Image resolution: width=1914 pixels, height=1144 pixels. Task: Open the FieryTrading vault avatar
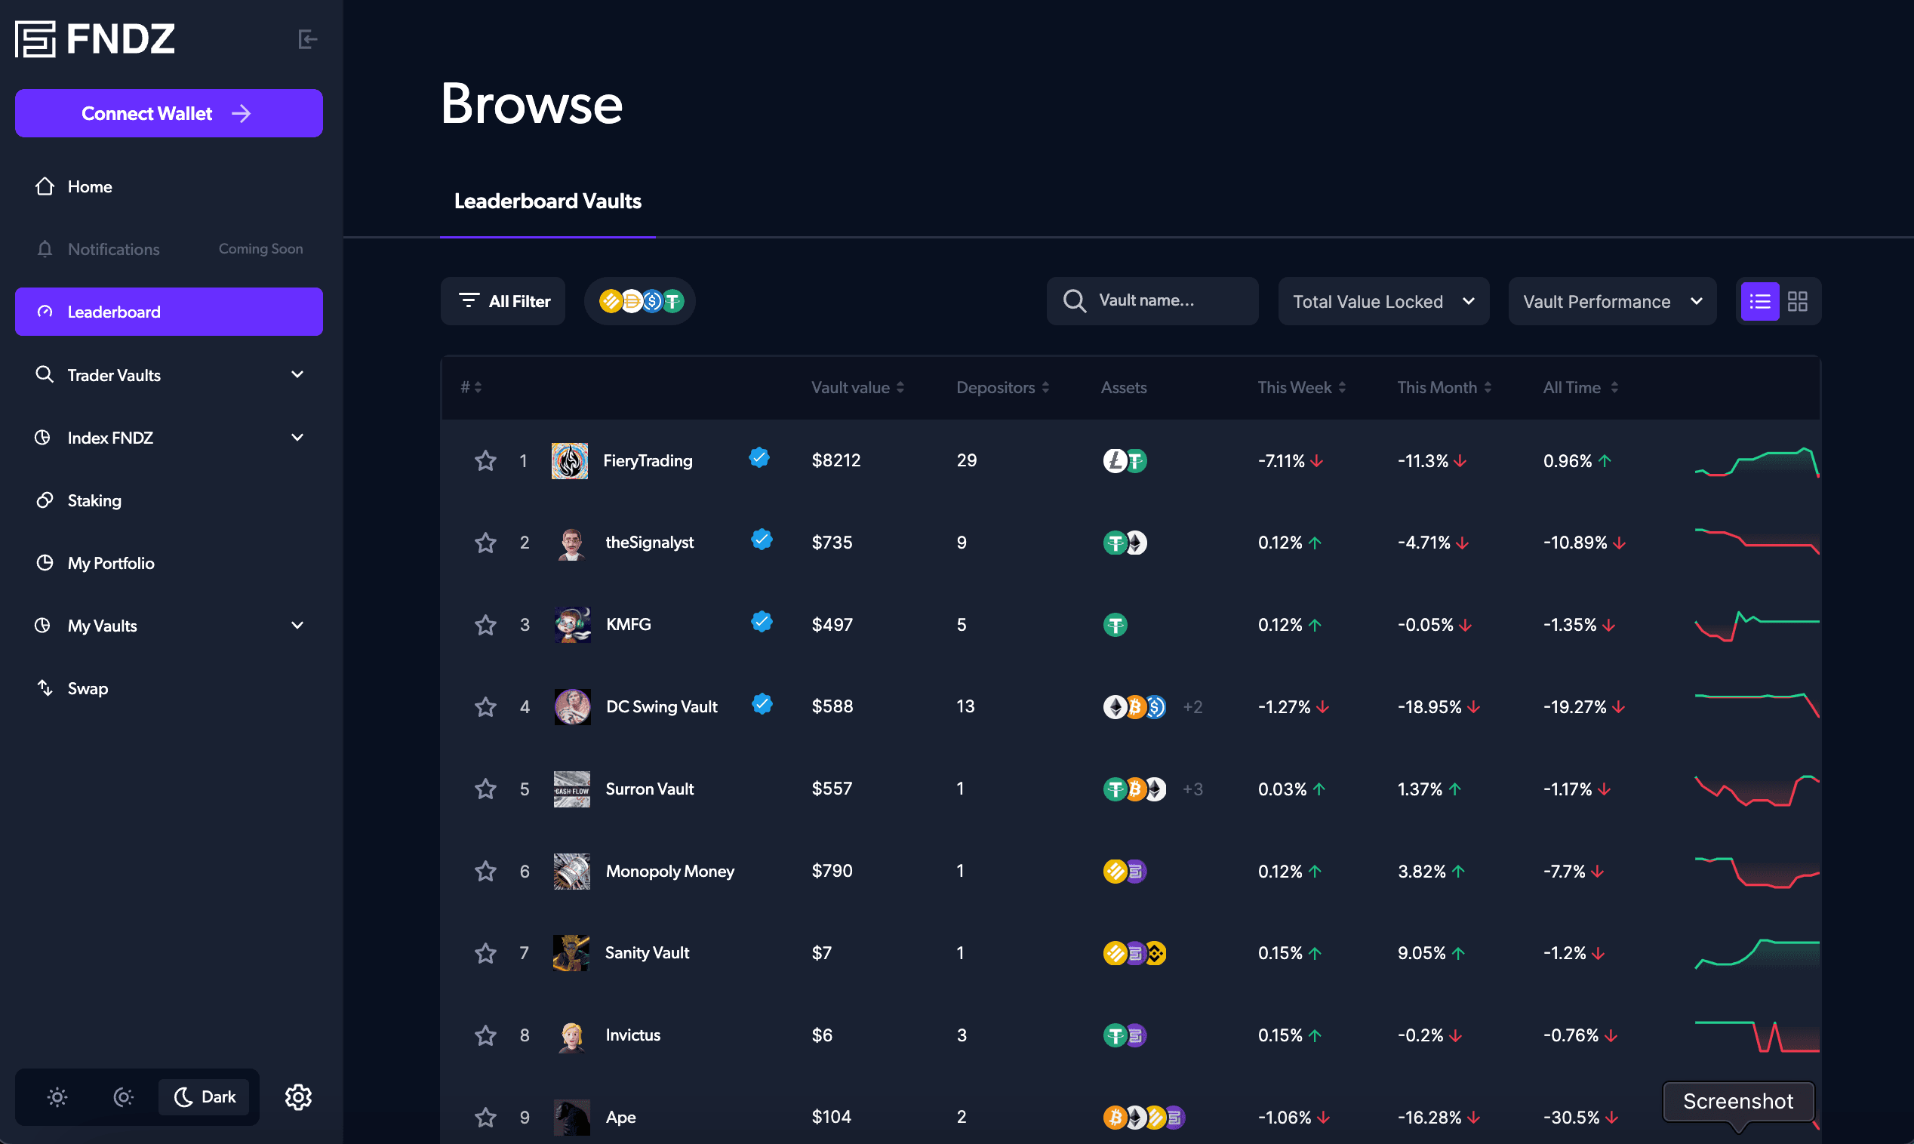[x=570, y=461]
